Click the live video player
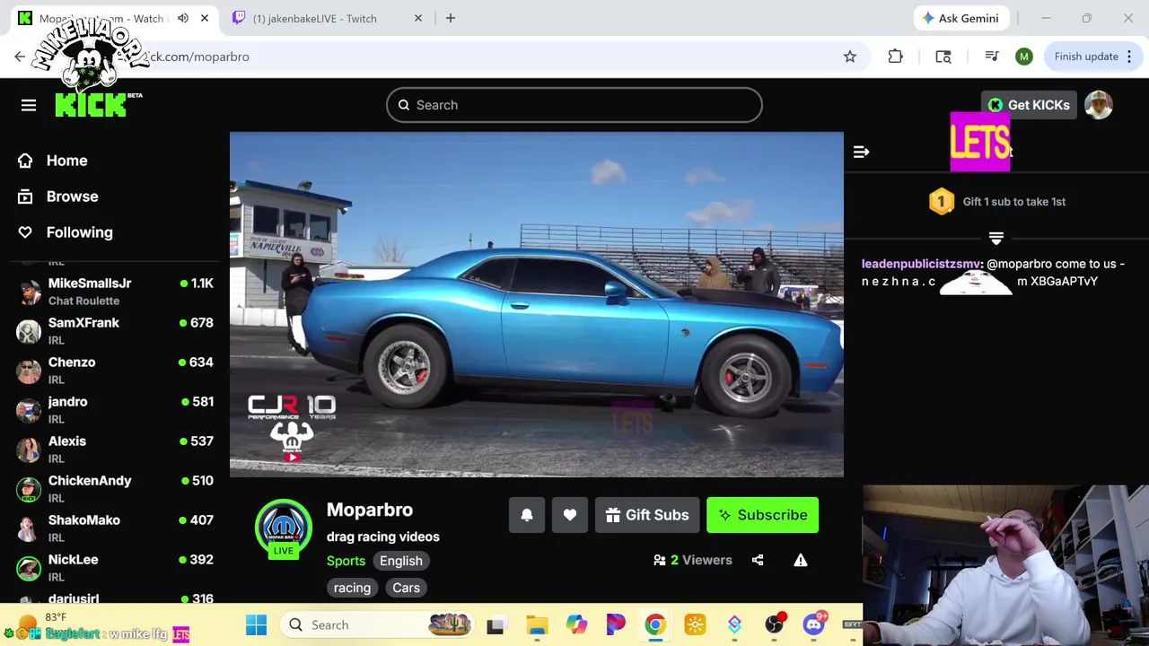The height and width of the screenshot is (646, 1149). tap(537, 305)
